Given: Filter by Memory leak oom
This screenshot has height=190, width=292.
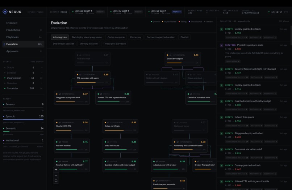Looking at the screenshot, I should pos(89,44).
